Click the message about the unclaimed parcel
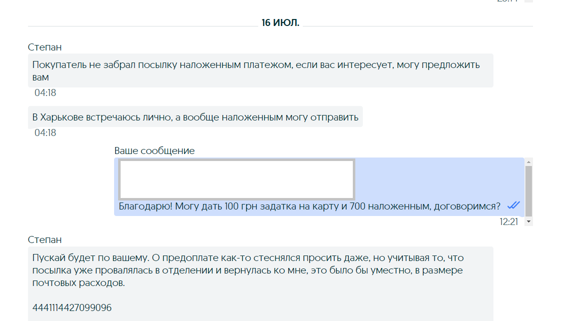 pyautogui.click(x=256, y=71)
